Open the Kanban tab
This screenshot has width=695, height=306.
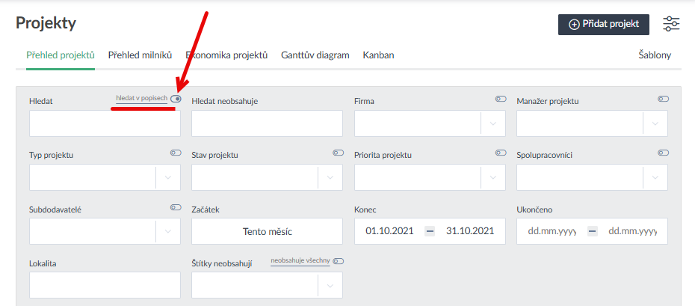point(378,55)
